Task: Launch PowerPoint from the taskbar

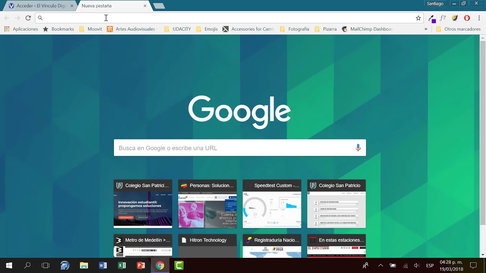Action: [x=141, y=265]
